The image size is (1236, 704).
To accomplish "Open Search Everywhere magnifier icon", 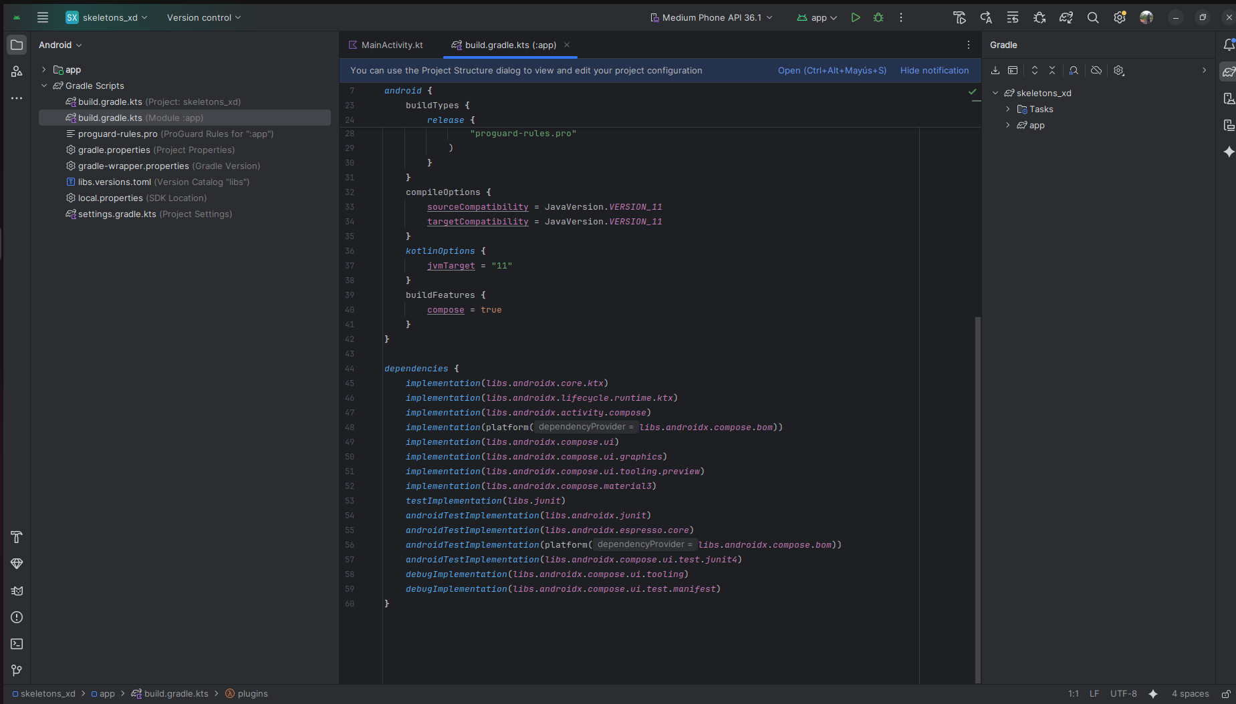I will click(1093, 18).
